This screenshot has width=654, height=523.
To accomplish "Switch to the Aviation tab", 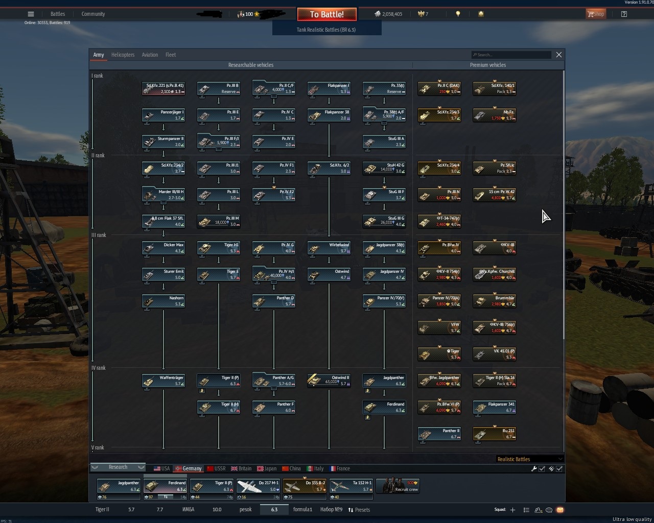I will click(x=150, y=55).
